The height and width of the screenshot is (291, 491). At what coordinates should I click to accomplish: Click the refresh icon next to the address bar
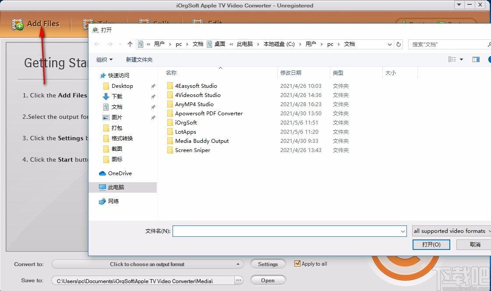click(399, 44)
